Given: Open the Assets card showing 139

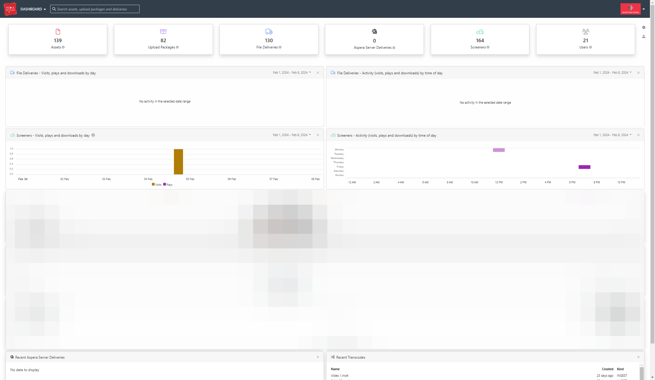Looking at the screenshot, I should point(58,39).
